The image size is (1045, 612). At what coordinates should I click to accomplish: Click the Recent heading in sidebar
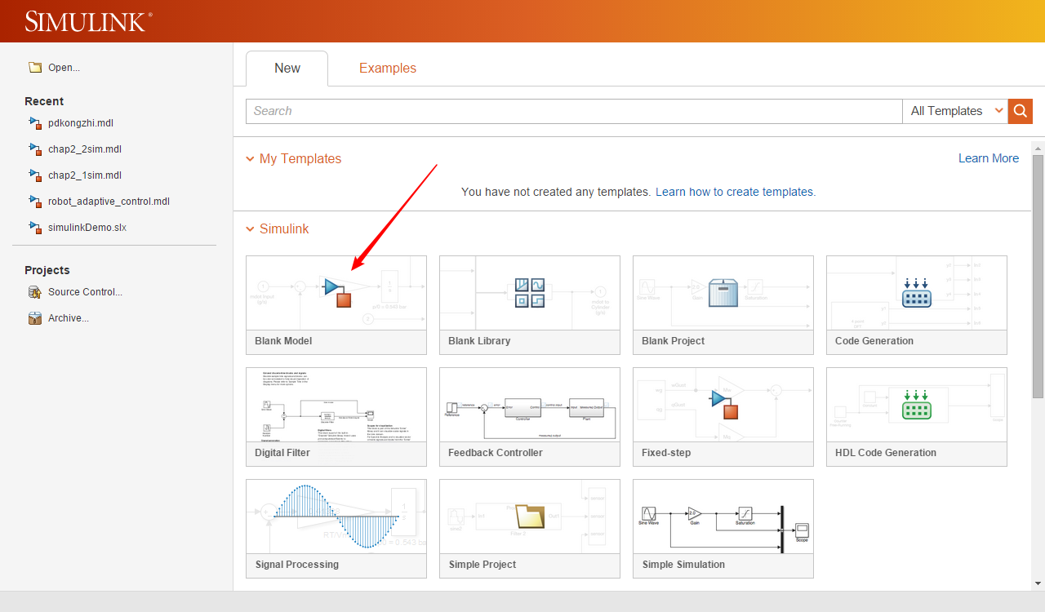tap(44, 101)
